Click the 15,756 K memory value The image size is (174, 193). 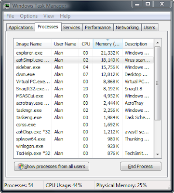[110, 67]
